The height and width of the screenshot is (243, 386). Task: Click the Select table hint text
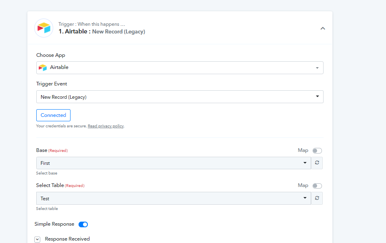[x=47, y=208]
